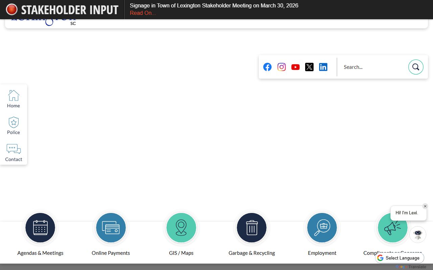Click the Home icon in sidebar

[14, 96]
